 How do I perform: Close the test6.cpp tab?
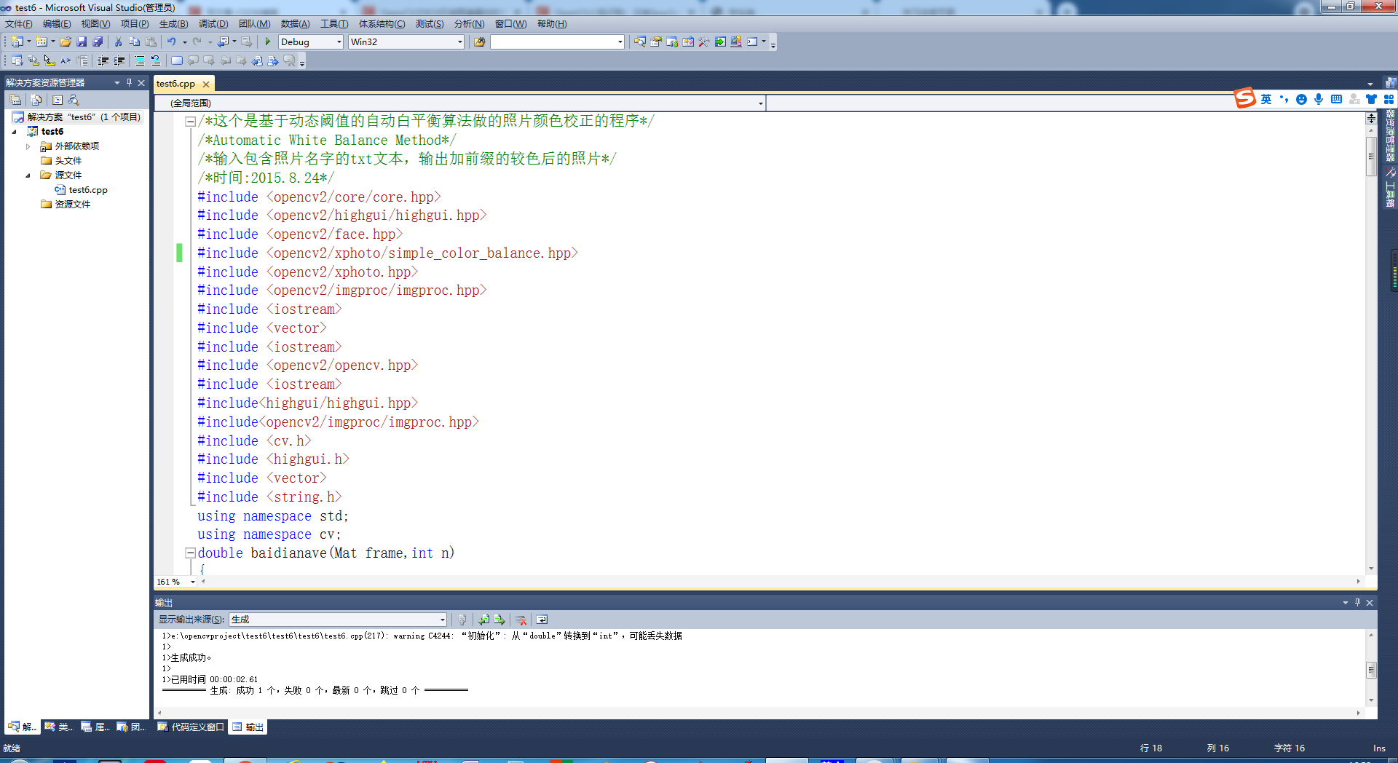[x=206, y=84]
